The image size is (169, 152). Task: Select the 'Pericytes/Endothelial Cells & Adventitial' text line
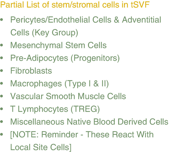[86, 20]
